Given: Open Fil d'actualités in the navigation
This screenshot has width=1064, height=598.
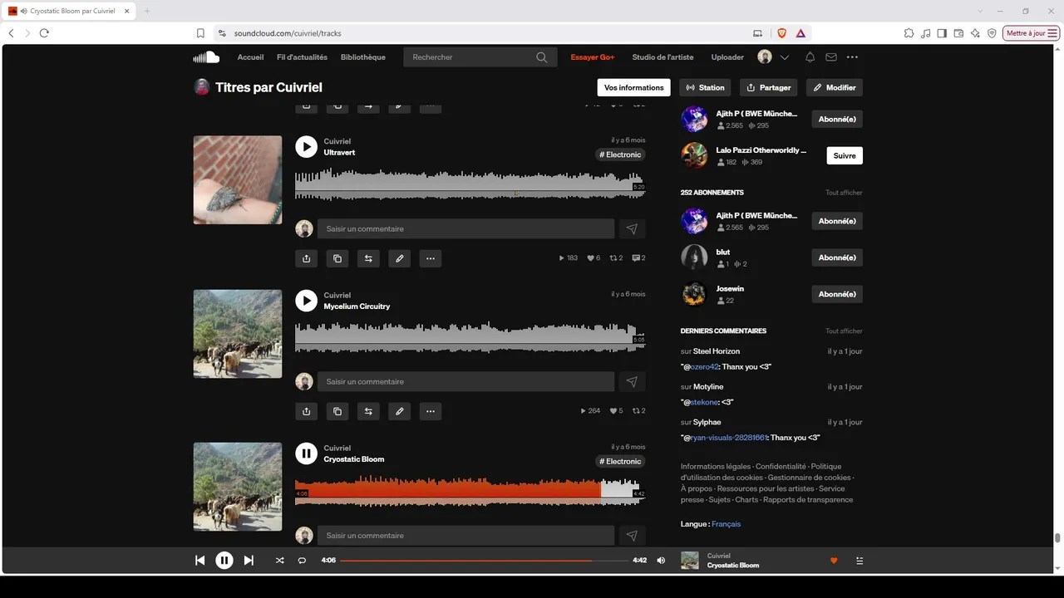Looking at the screenshot, I should [x=302, y=57].
